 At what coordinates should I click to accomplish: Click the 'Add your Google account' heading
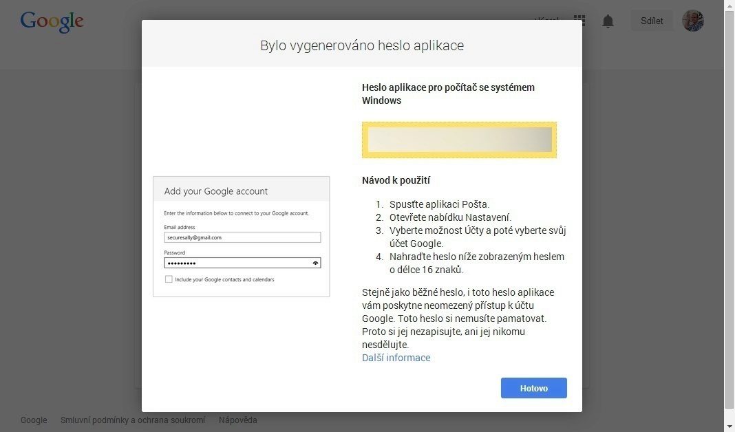(x=215, y=191)
